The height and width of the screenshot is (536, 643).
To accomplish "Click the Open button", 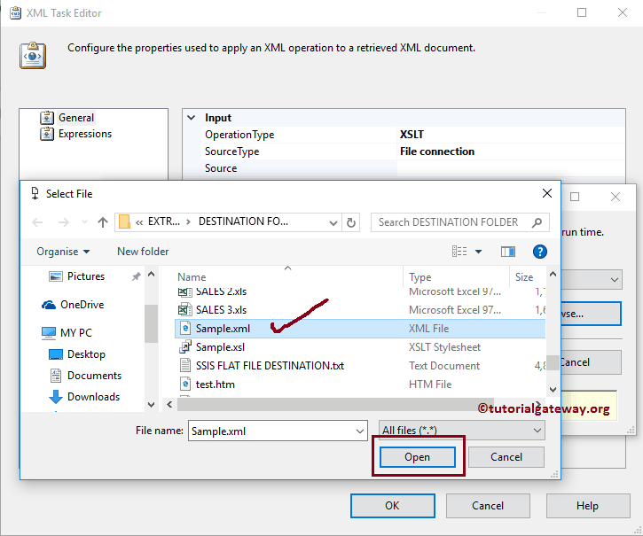I will 418,457.
